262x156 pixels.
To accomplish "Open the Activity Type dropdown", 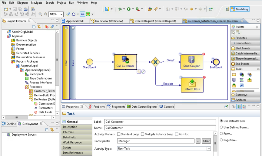I will tap(209, 149).
